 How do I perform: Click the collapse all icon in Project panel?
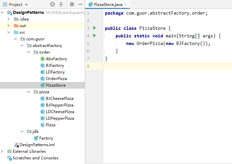pos(61,4)
